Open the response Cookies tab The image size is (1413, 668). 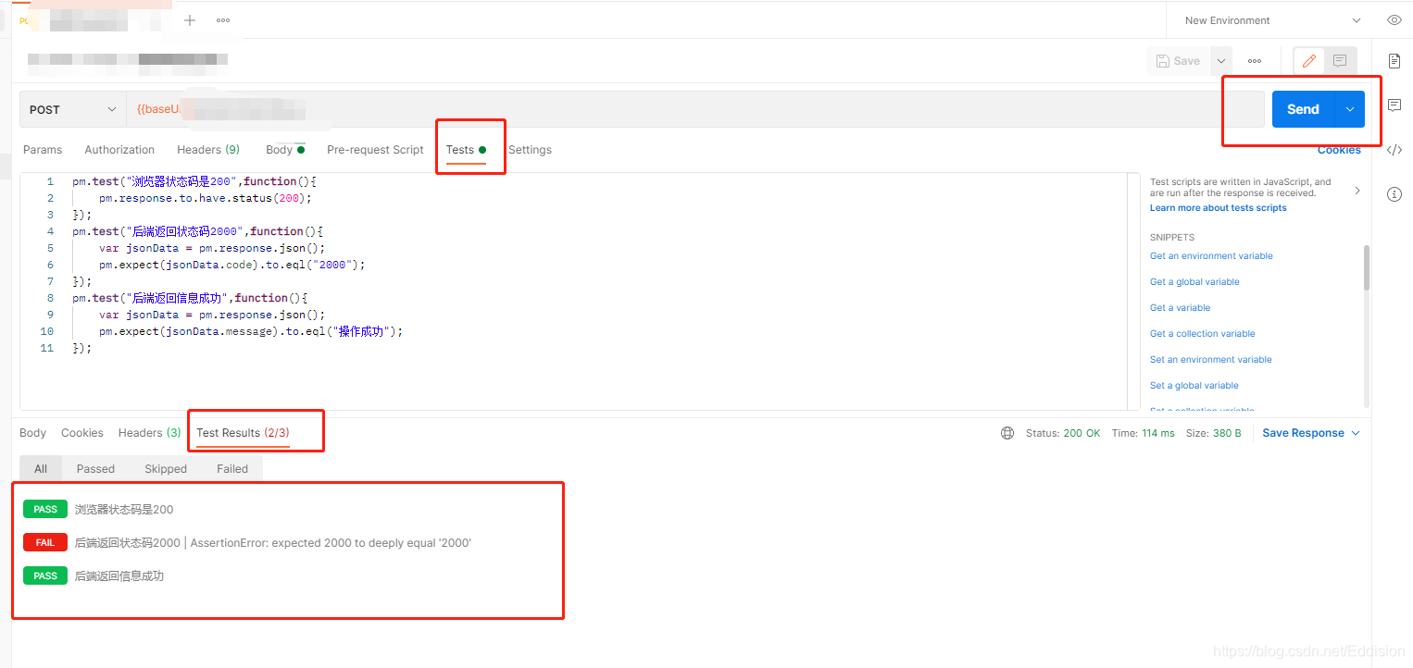tap(82, 433)
